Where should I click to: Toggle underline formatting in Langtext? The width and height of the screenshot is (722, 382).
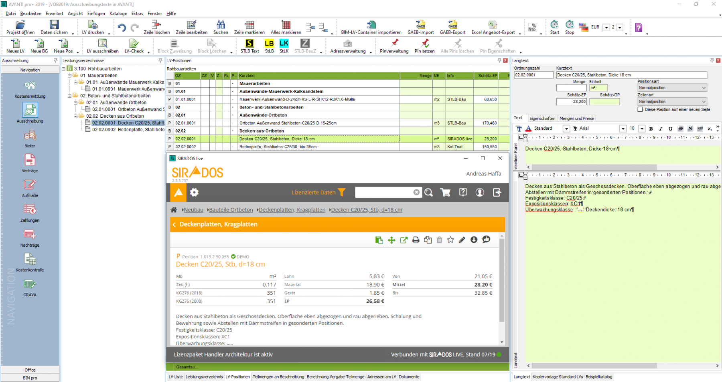670,129
